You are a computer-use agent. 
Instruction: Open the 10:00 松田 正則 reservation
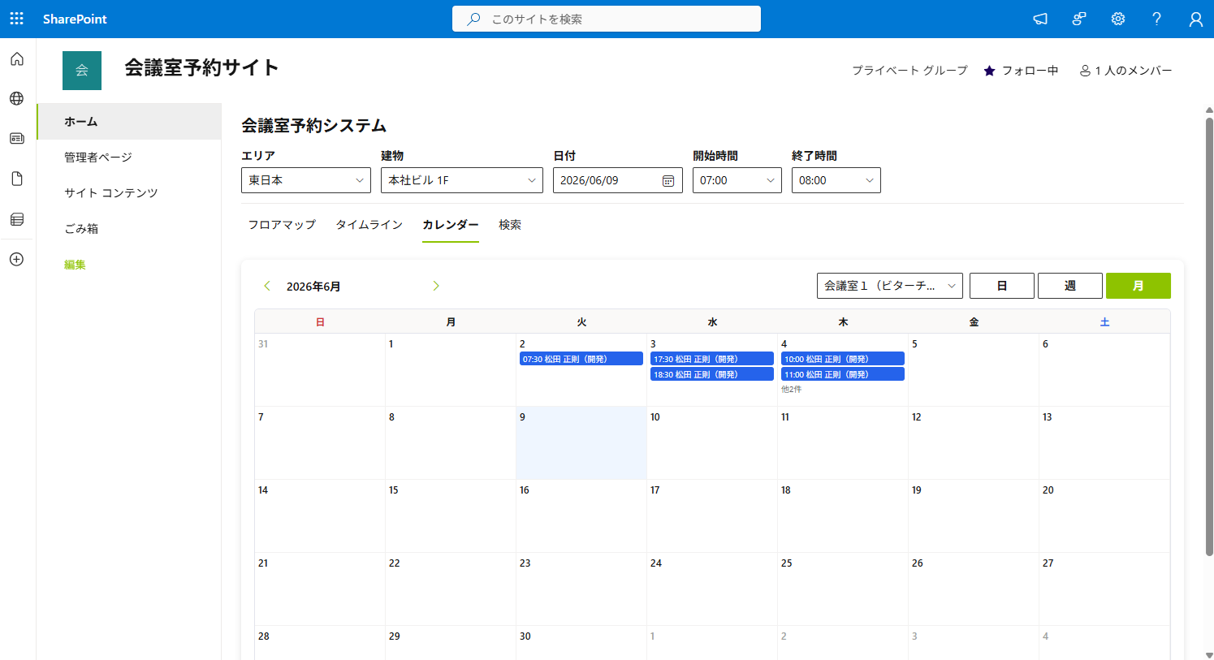(843, 359)
